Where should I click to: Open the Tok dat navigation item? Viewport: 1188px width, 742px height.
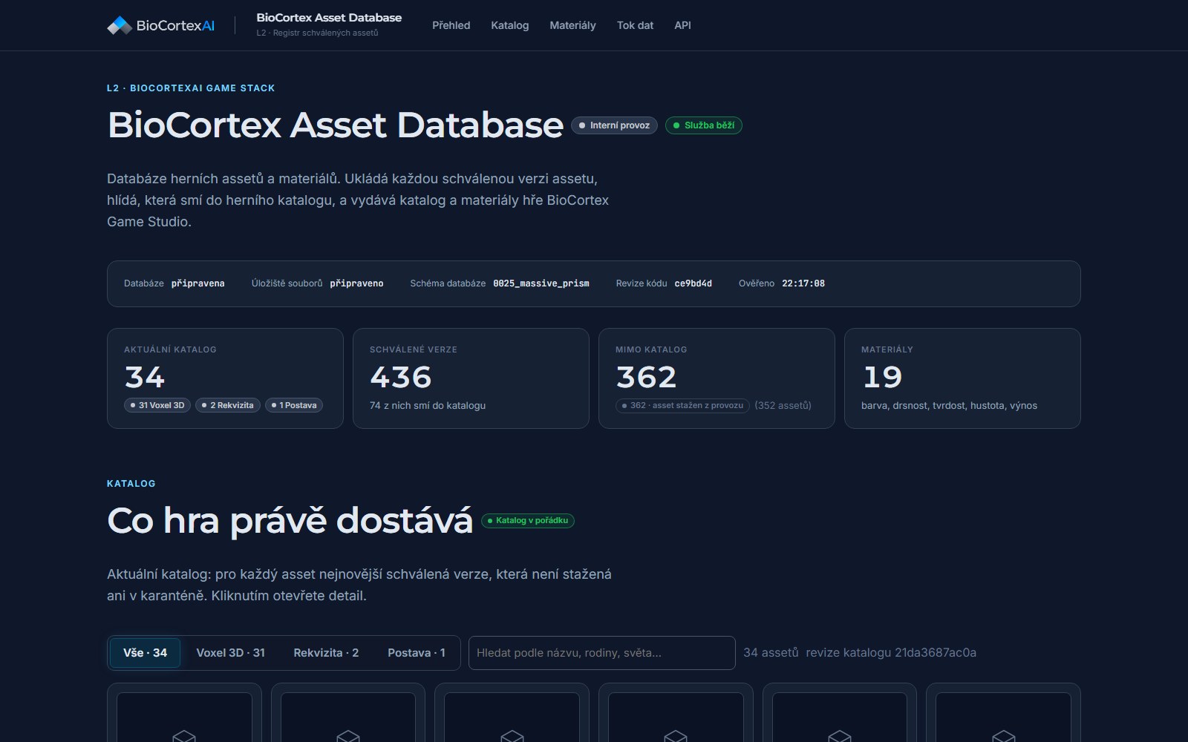click(x=635, y=25)
